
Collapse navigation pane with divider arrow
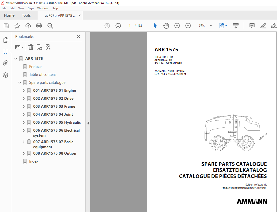(x=88, y=123)
